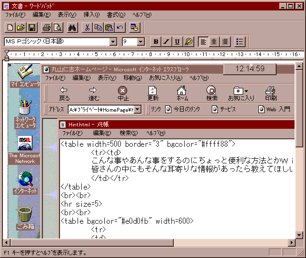306x258 pixels.
Task: Click the 検索 search button in Internet Explorer
Action: tap(212, 94)
